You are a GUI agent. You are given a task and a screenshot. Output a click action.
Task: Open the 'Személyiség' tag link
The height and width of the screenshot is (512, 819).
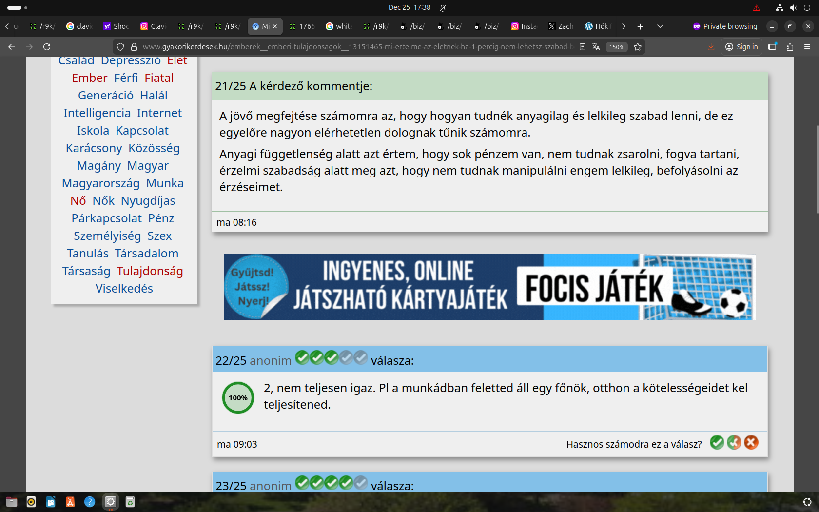pyautogui.click(x=107, y=236)
